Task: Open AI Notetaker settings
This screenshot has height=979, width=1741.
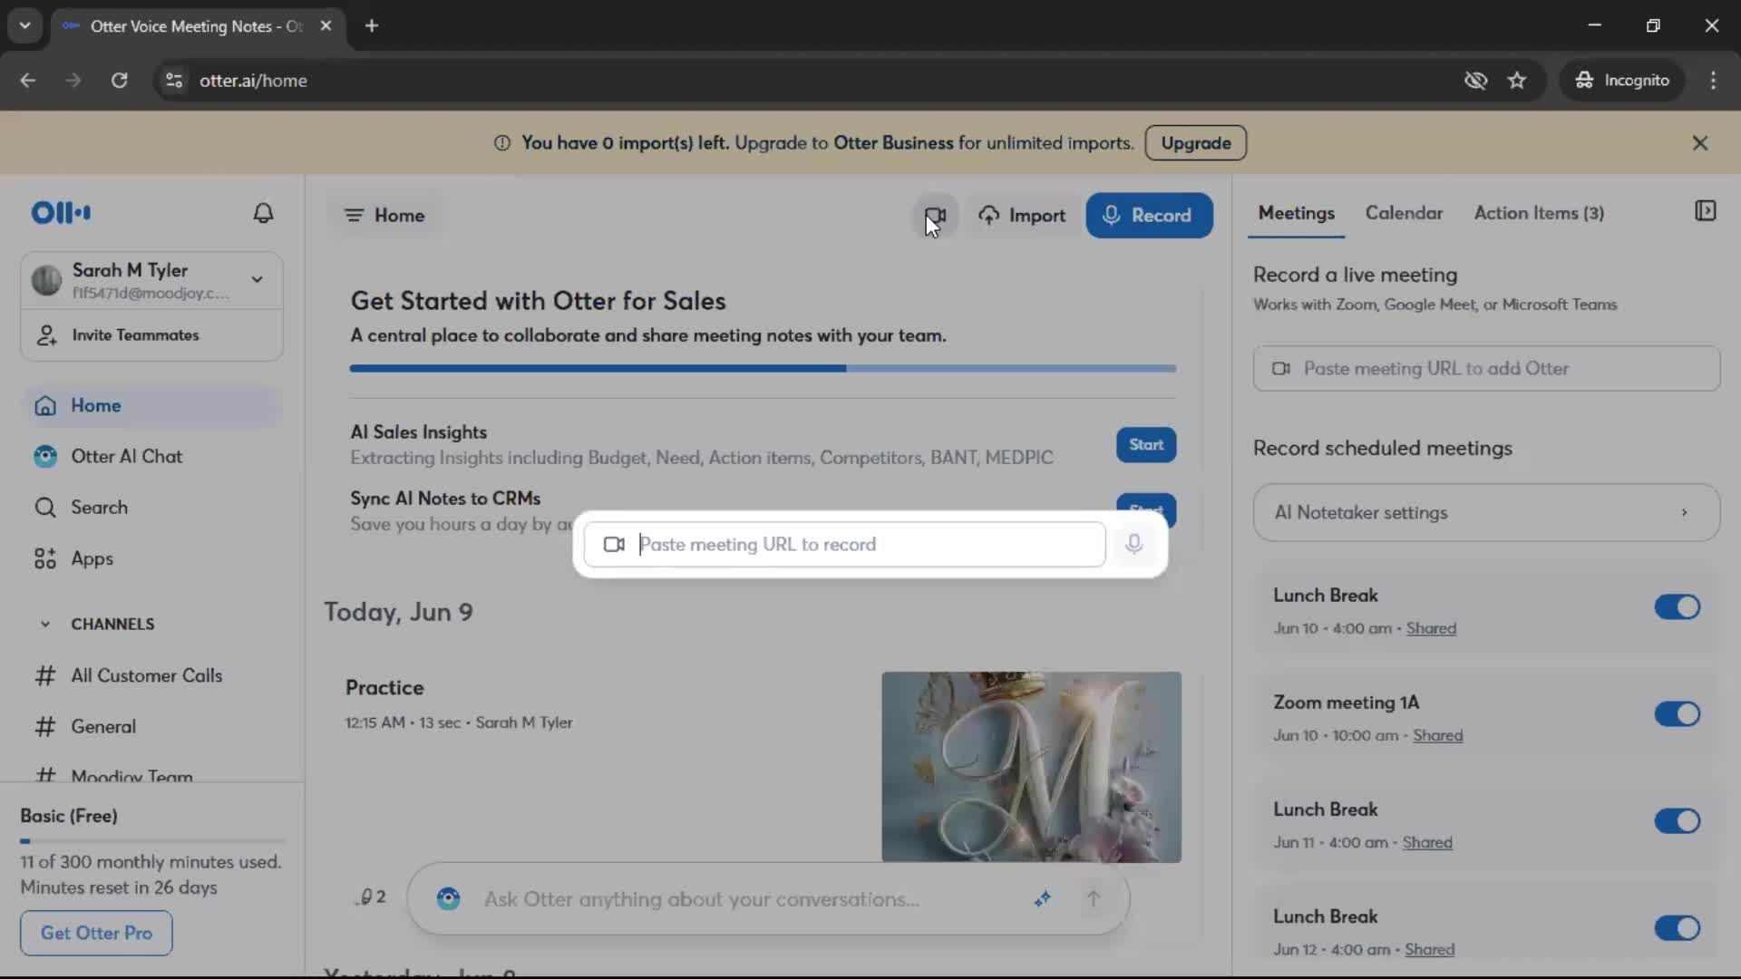Action: [x=1486, y=512]
